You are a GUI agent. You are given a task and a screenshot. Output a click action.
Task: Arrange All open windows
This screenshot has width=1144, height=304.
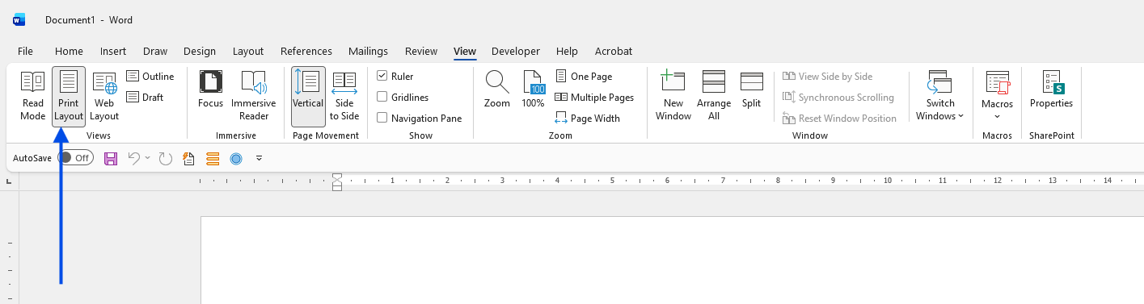click(714, 96)
